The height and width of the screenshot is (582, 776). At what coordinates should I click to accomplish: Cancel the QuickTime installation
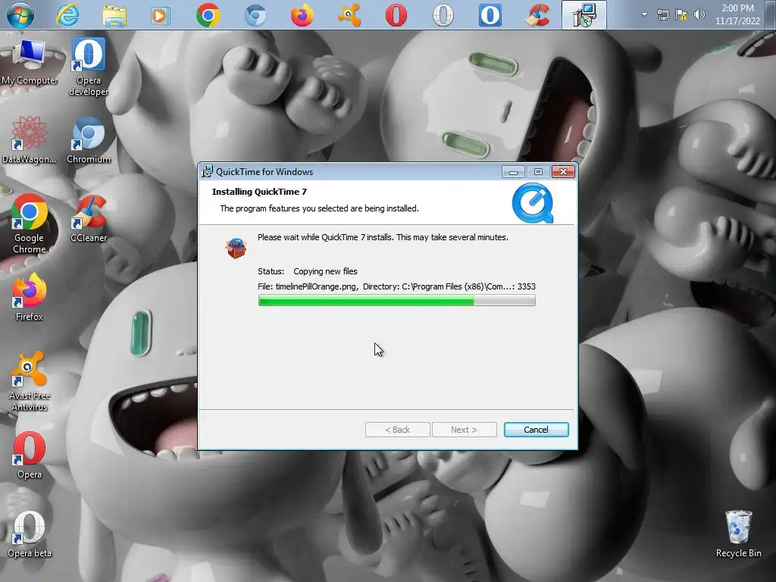pos(536,430)
